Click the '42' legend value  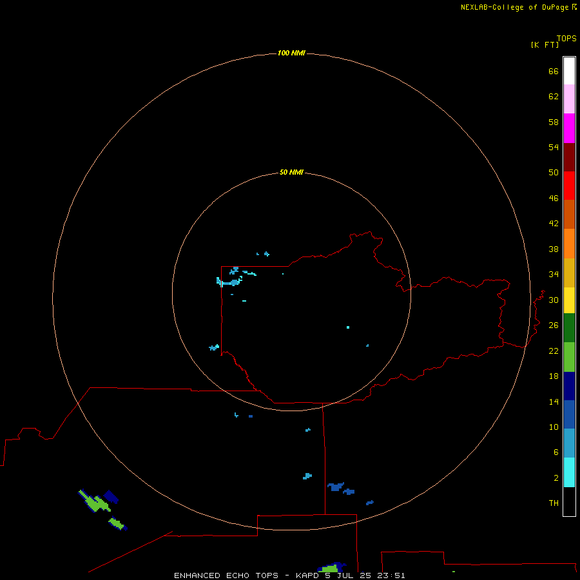[554, 224]
